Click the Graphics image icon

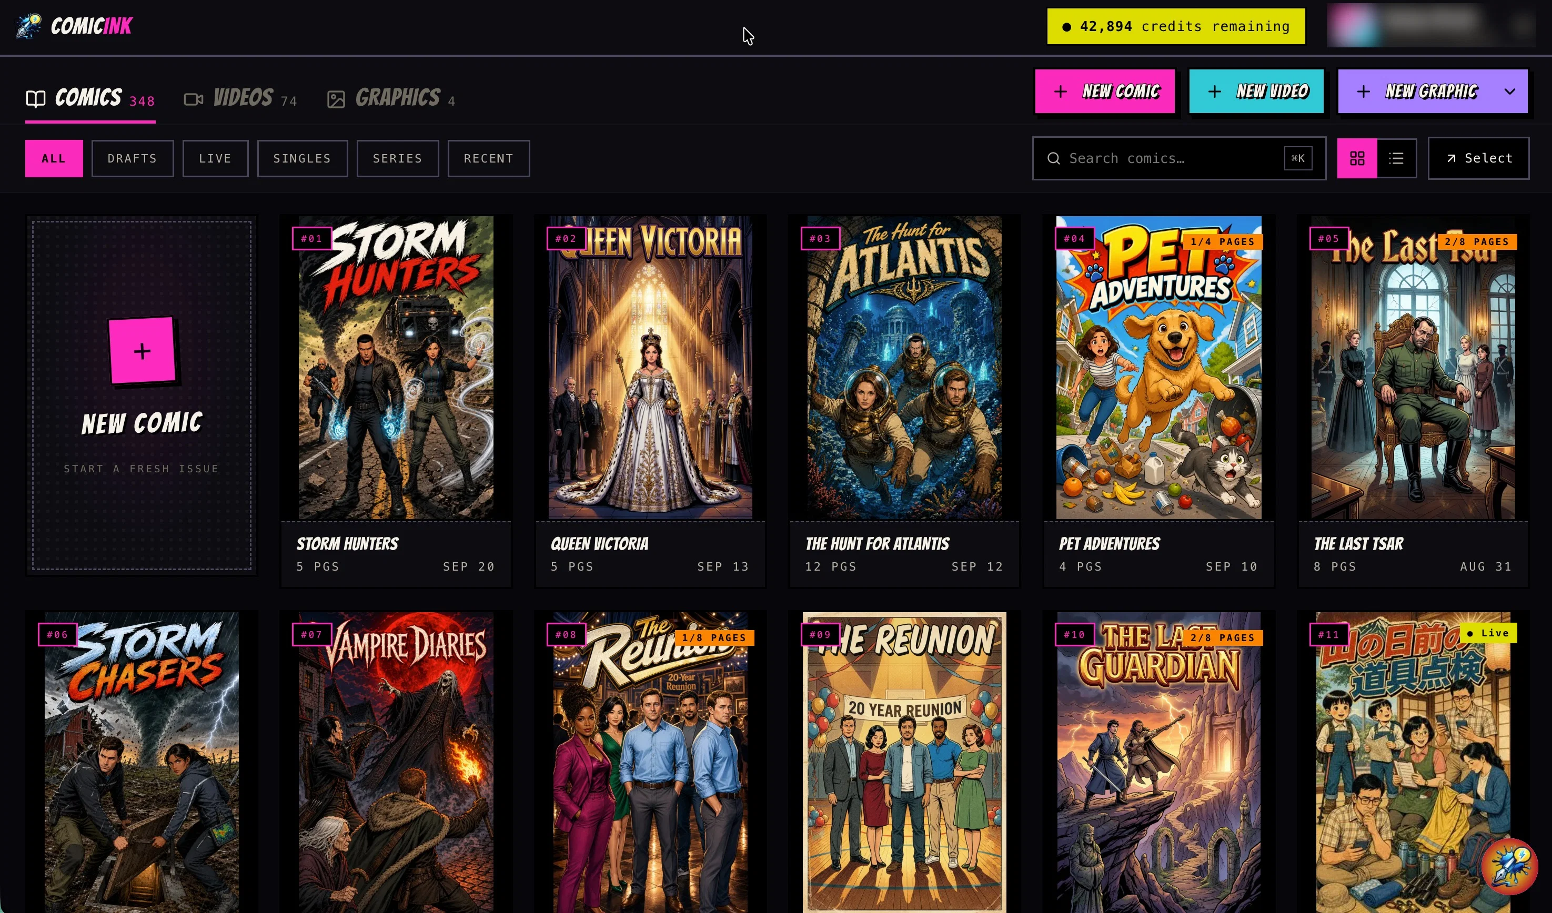pos(336,99)
